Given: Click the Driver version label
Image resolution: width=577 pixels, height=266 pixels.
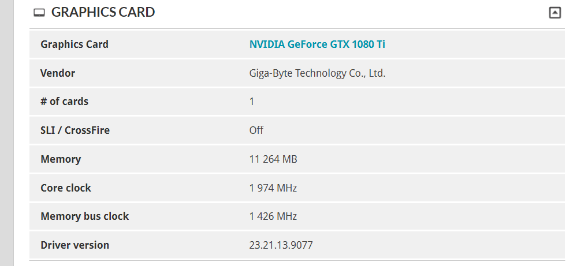Looking at the screenshot, I should [x=75, y=245].
